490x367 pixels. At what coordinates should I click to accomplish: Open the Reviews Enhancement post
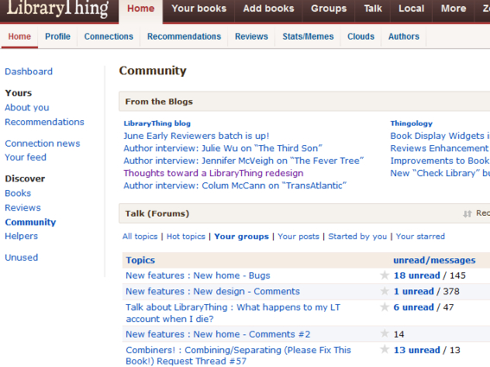440,148
